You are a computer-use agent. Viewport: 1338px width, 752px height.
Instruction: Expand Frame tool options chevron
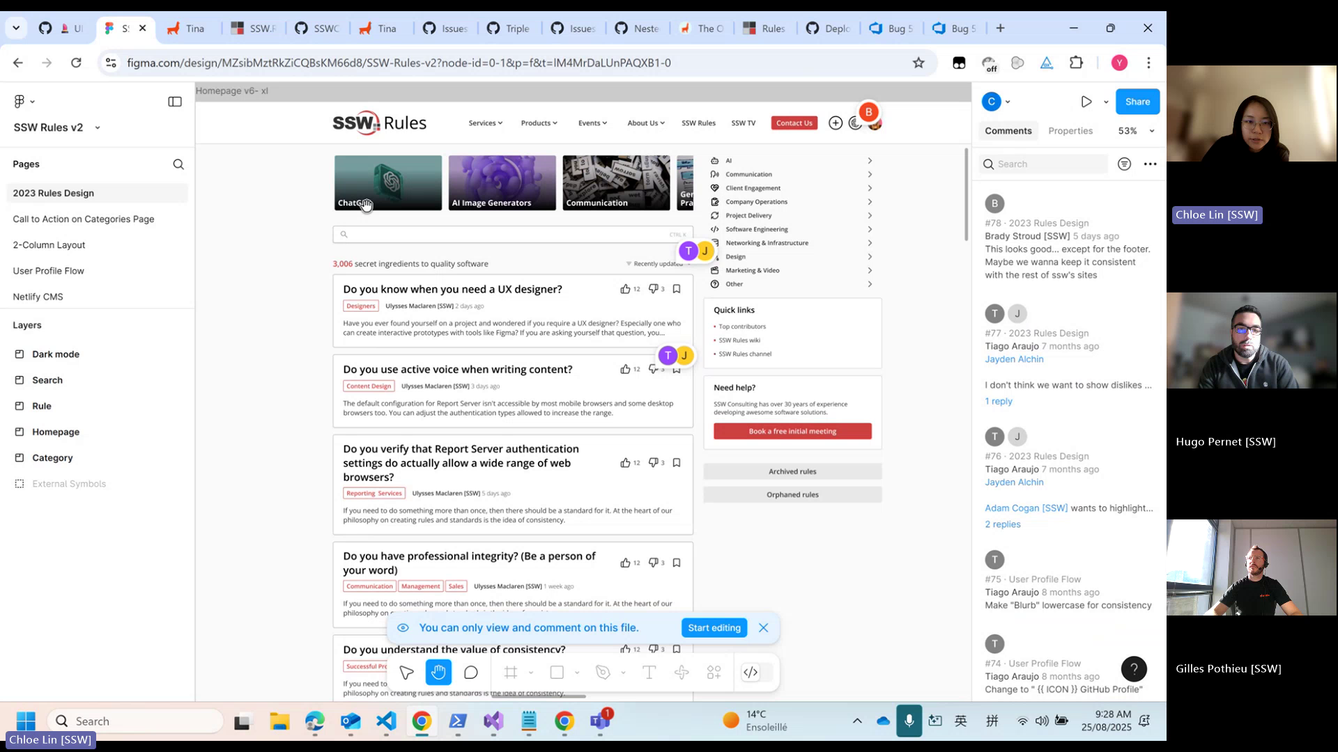point(531,673)
